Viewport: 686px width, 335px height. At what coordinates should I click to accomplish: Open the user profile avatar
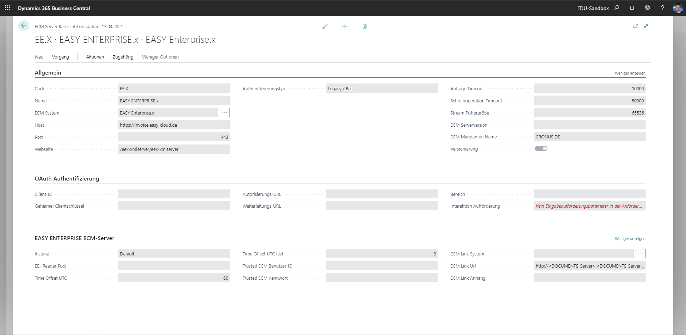[678, 8]
